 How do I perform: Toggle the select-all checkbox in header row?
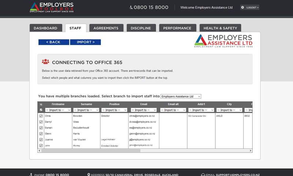41,110
